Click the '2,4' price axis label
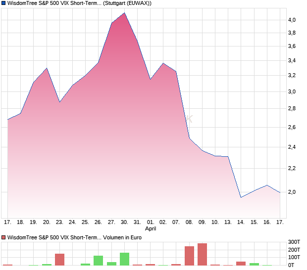Image resolution: width=307 pixels, height=270 pixels. tap(292, 147)
